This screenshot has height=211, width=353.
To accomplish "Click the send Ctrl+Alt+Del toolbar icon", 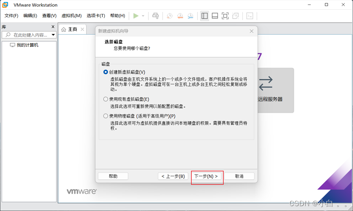I will (x=155, y=16).
